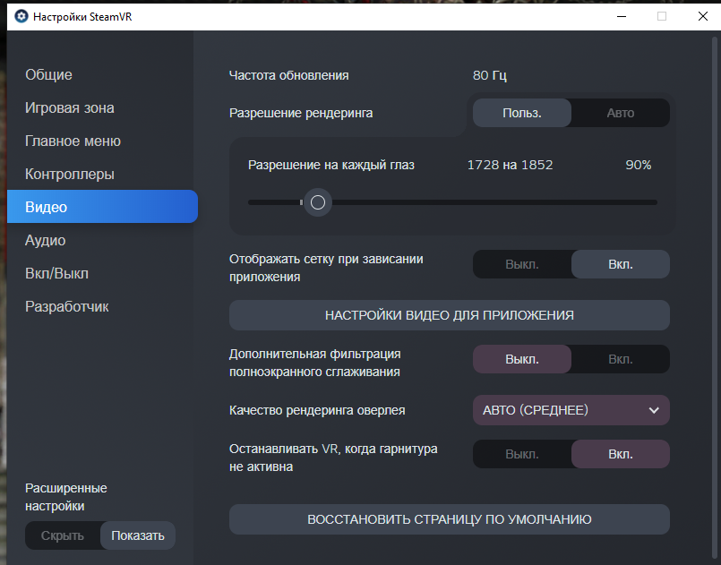
Task: Open the Разработчик section
Action: pyautogui.click(x=66, y=306)
